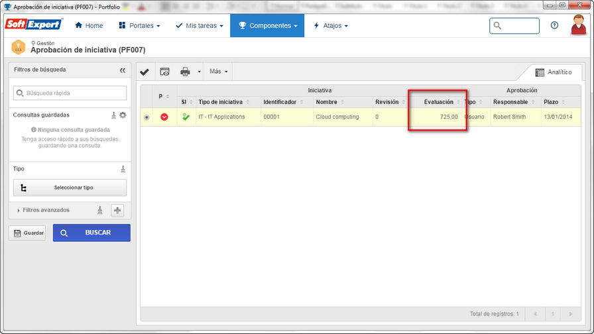Open the Atajos menu
Viewport: 594px width, 334px height.
pos(331,25)
